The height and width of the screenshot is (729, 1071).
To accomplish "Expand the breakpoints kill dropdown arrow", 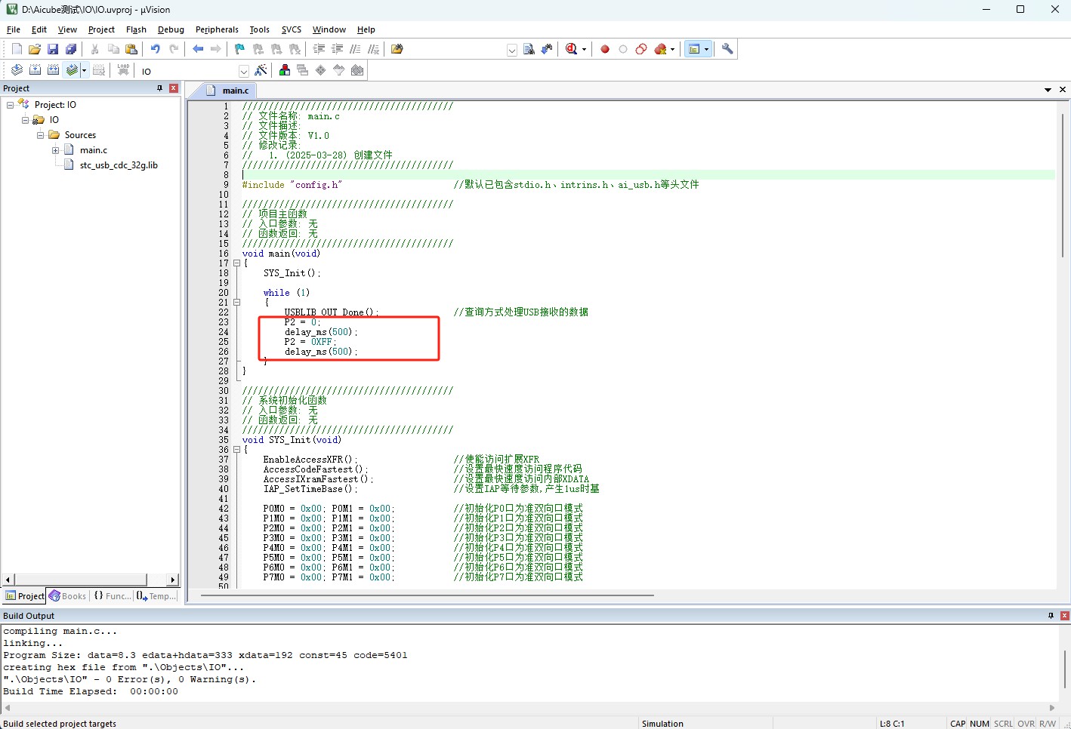I will [672, 50].
